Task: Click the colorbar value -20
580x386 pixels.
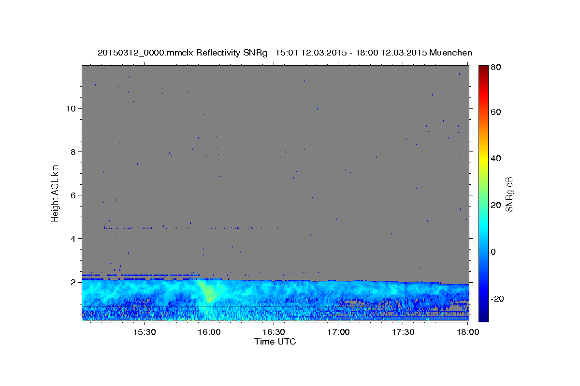Action: point(497,299)
